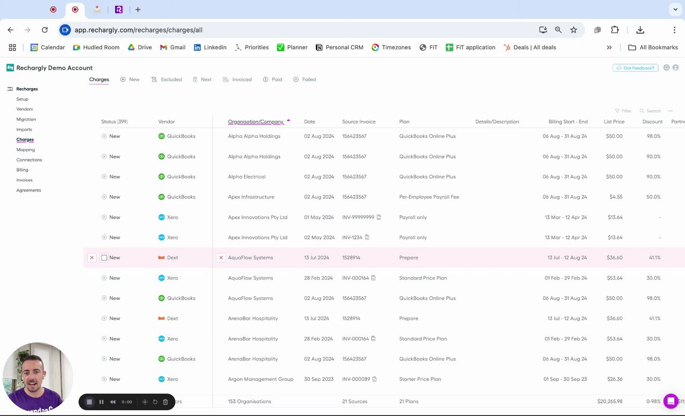
Task: Open the Chrome three-dot menu
Action: pyautogui.click(x=674, y=30)
